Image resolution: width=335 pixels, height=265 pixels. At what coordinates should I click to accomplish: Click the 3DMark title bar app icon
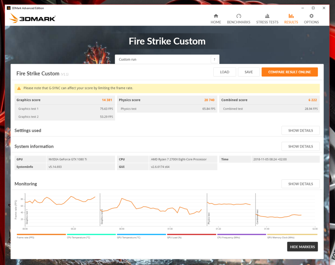pyautogui.click(x=8, y=8)
